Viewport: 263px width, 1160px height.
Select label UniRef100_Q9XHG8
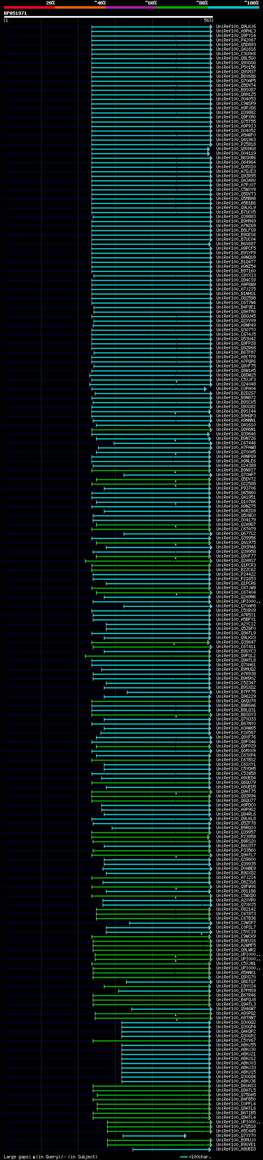[x=236, y=149]
